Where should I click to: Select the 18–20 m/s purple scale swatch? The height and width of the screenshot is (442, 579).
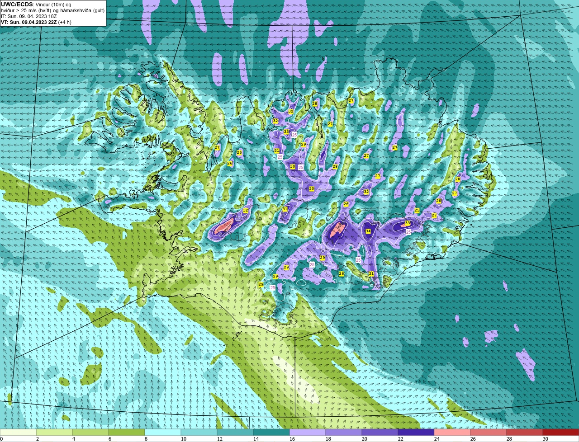point(344,433)
